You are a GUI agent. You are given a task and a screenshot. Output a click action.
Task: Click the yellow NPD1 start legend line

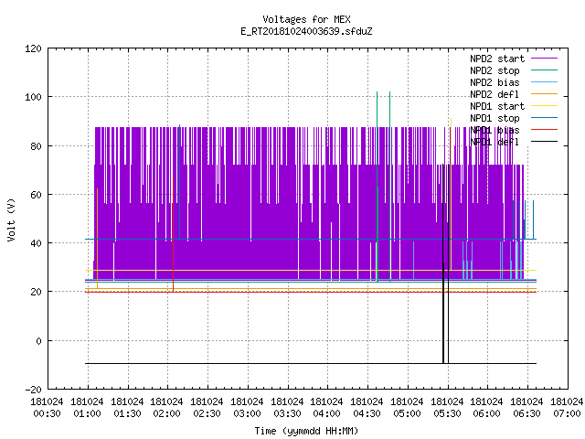click(545, 106)
